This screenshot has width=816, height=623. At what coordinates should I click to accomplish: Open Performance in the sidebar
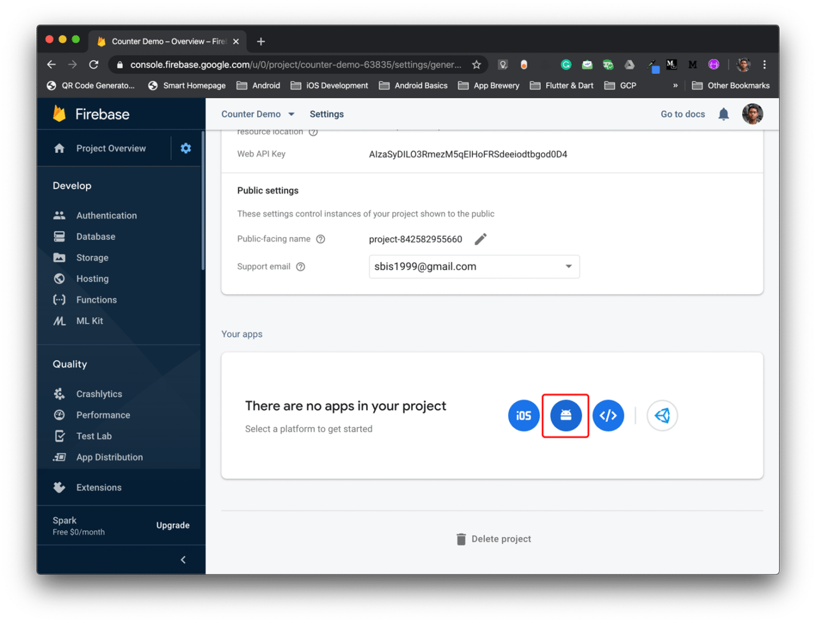pyautogui.click(x=103, y=415)
